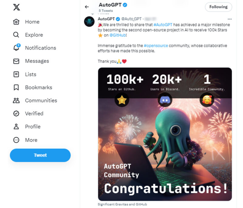
Task: Open Notifications with the bell icon
Action: 17,48
